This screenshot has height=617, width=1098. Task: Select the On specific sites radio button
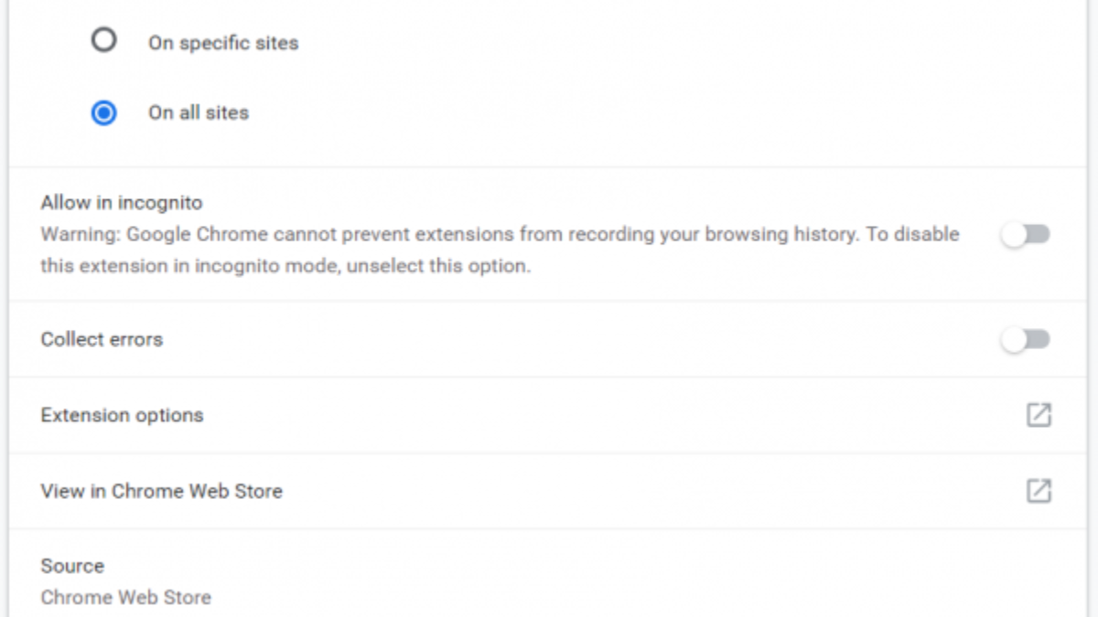(x=104, y=41)
